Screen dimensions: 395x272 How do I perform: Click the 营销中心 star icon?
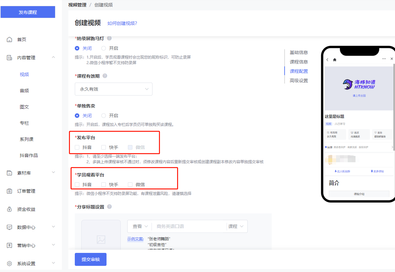coord(9,245)
